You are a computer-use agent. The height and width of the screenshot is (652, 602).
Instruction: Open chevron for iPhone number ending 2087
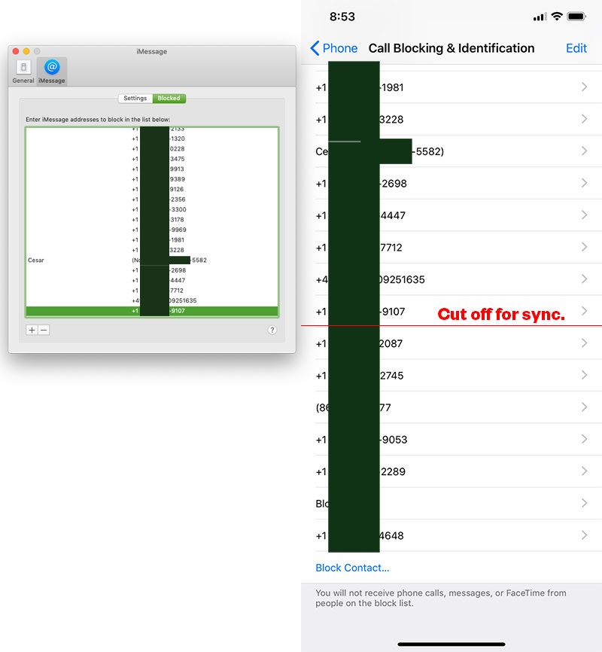pos(584,343)
